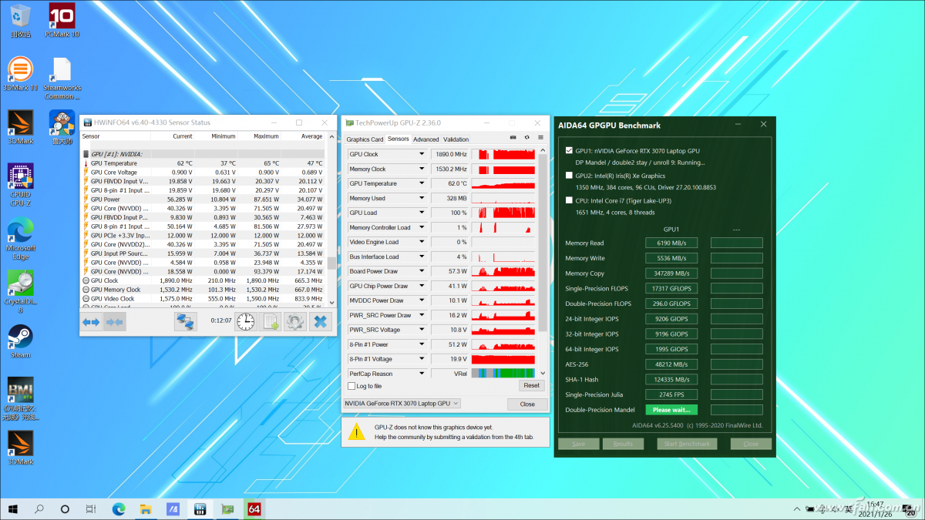Click GPU-Z Reset button

click(x=531, y=385)
